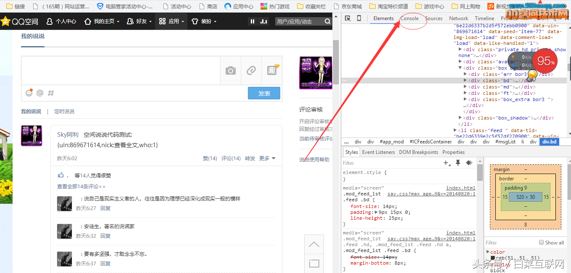The image size is (571, 273).
Task: Click 赞(14) like link
Action: point(210,159)
